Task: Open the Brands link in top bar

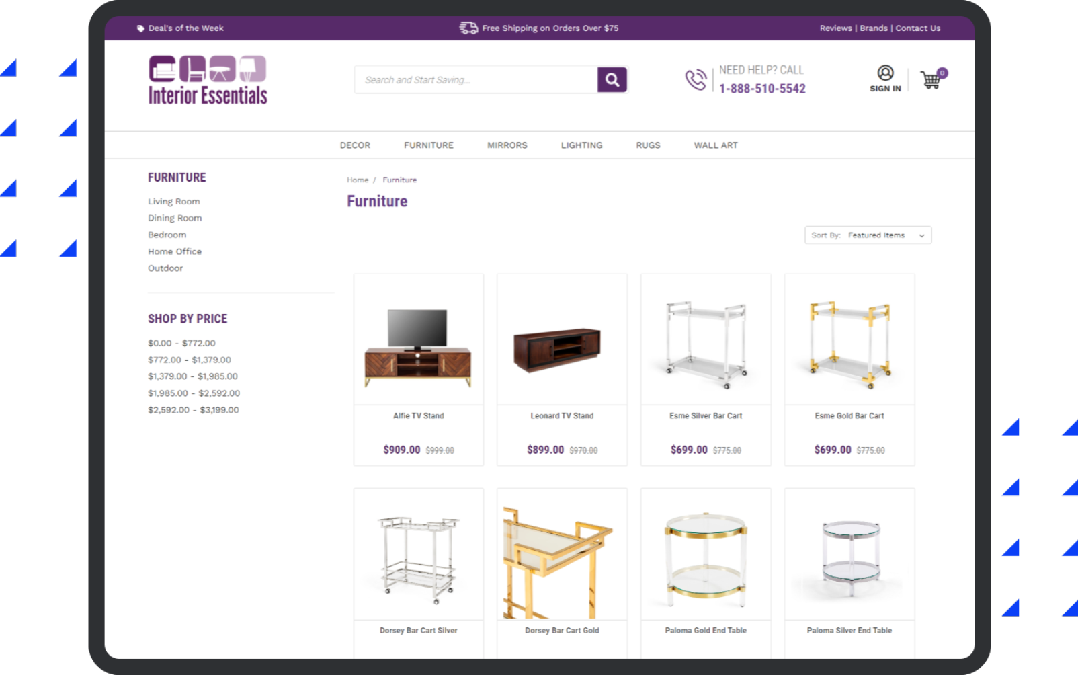Action: (x=874, y=28)
